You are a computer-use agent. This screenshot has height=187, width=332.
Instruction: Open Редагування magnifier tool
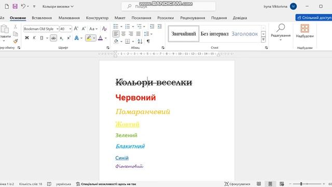click(x=281, y=32)
